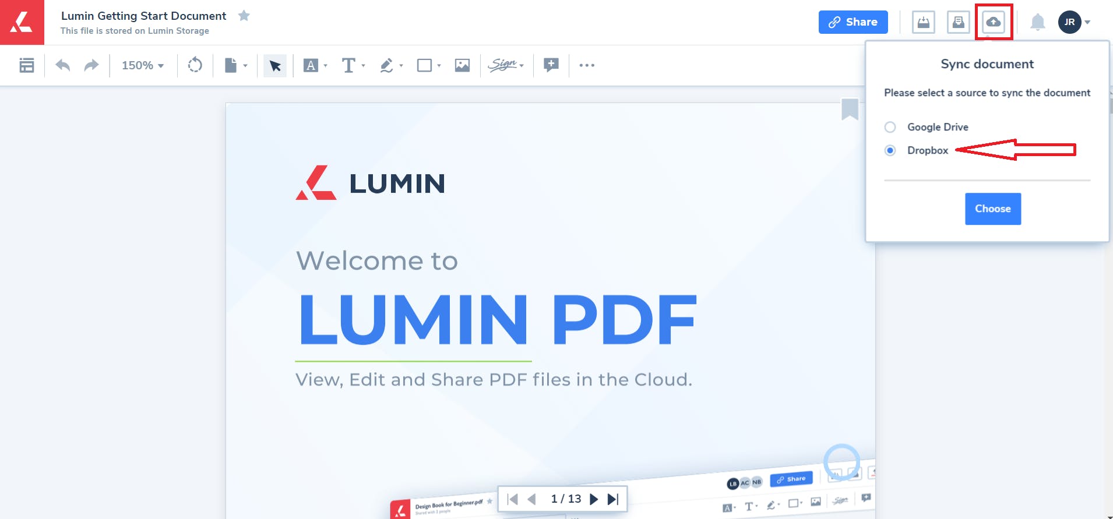The width and height of the screenshot is (1113, 519).
Task: Click the Lumin Getting Start Document title
Action: 143,16
